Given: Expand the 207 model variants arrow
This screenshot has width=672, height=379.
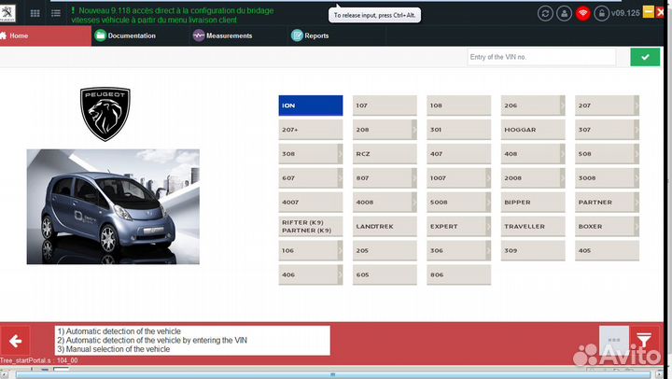Looking at the screenshot, I should coord(637,105).
